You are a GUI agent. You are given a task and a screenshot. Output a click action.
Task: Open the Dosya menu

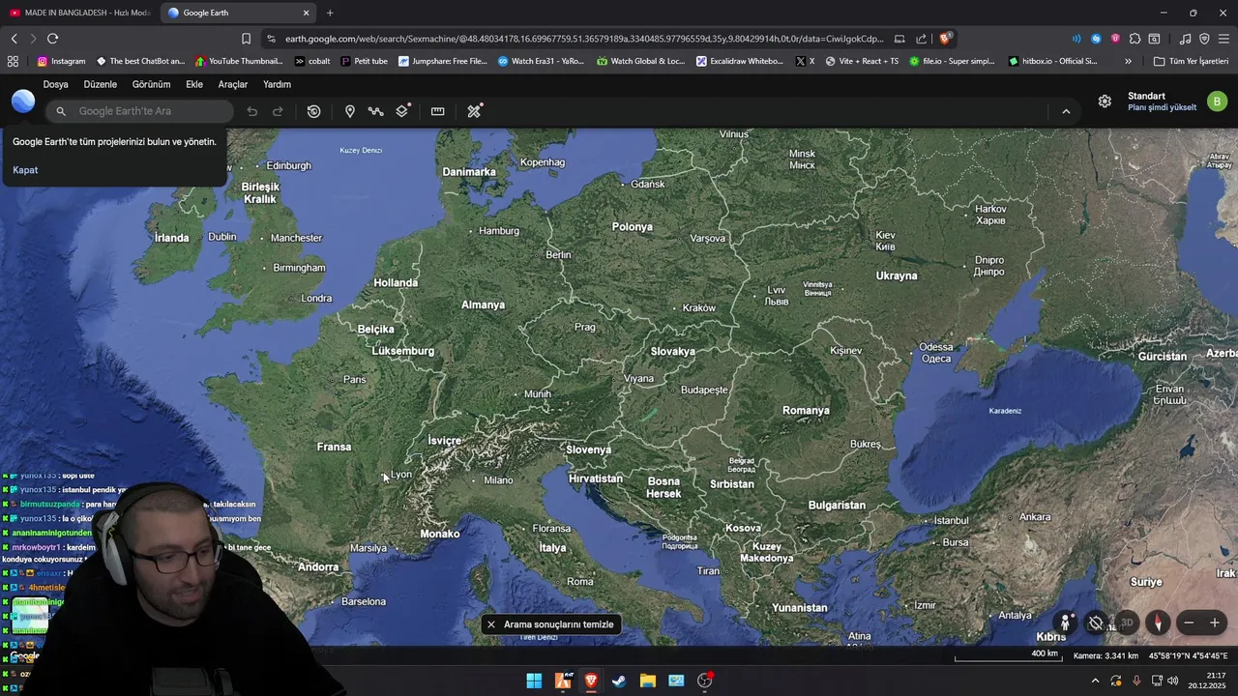click(55, 84)
